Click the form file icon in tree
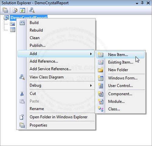The width and height of the screenshot is (152, 146). (x=12, y=30)
